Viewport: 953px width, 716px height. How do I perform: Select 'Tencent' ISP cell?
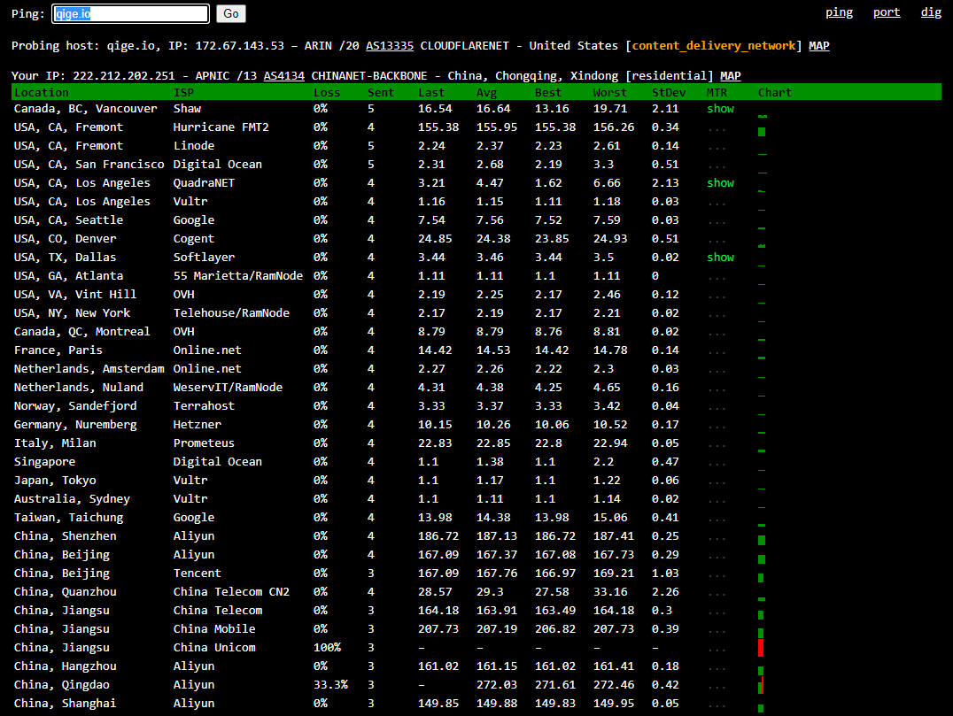(197, 574)
